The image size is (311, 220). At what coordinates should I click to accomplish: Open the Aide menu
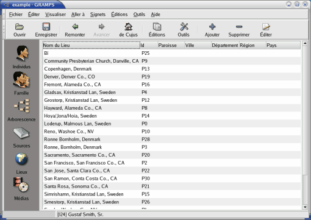[x=155, y=15]
